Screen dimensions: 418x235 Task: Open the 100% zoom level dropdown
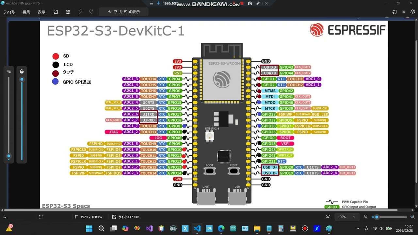[x=347, y=217]
